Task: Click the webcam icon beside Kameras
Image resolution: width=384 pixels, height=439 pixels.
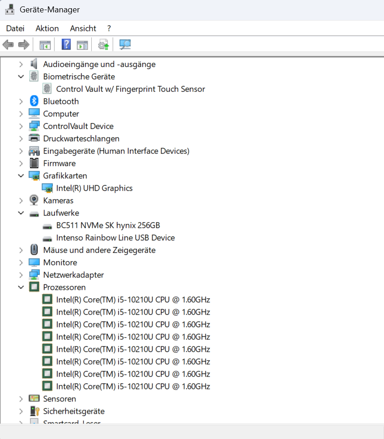Action: (34, 200)
